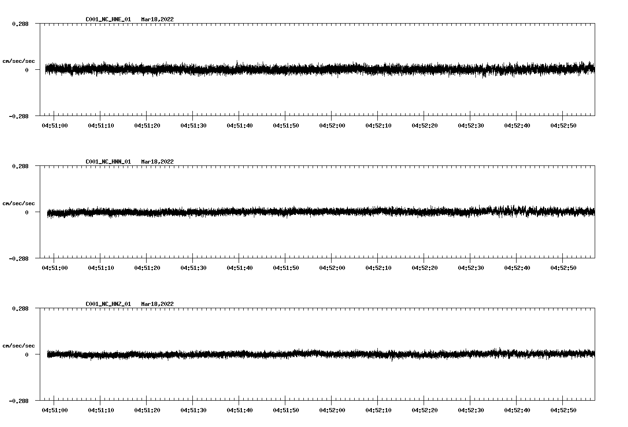Click the Mar18,2022 date on HNN plot
The height and width of the screenshot is (427, 628).
click(158, 162)
